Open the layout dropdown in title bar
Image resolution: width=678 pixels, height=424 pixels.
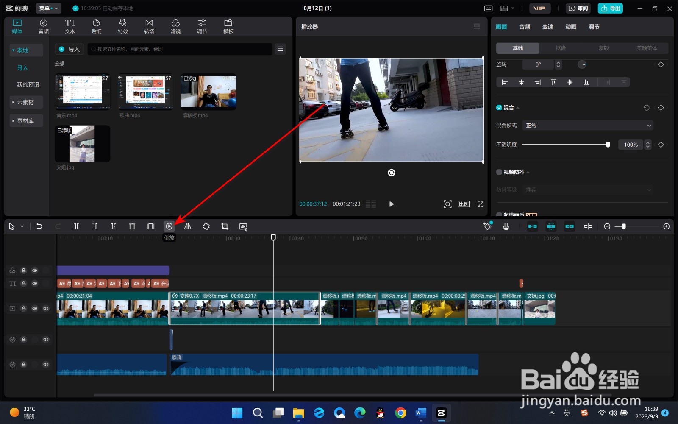507,8
